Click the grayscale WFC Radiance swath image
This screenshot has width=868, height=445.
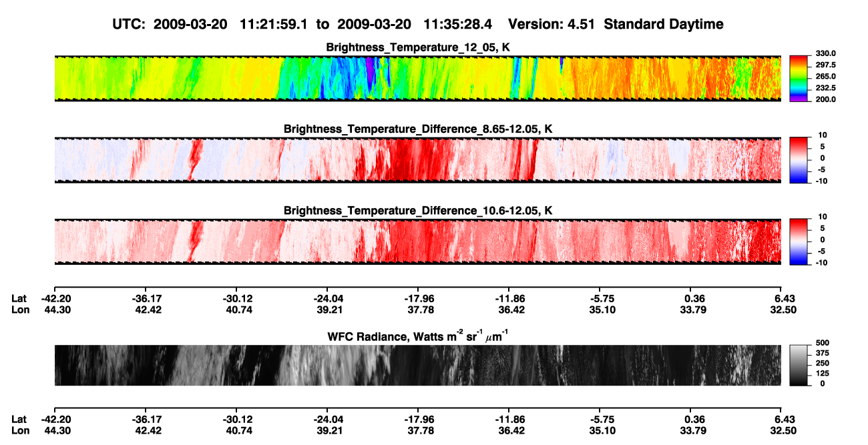point(418,365)
